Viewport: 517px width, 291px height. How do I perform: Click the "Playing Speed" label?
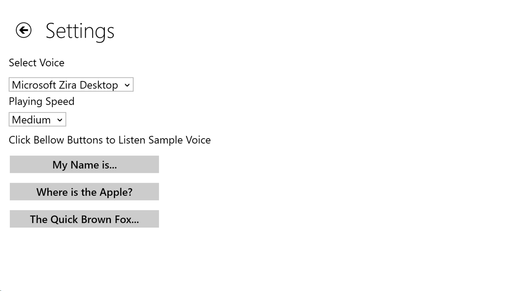pyautogui.click(x=41, y=101)
